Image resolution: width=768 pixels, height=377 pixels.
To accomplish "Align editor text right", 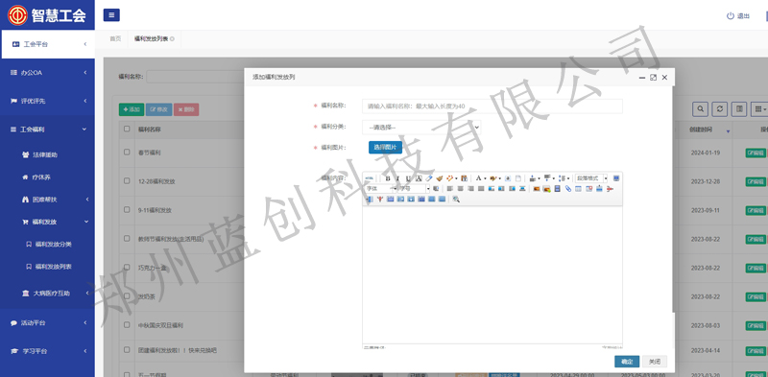I will [x=470, y=188].
